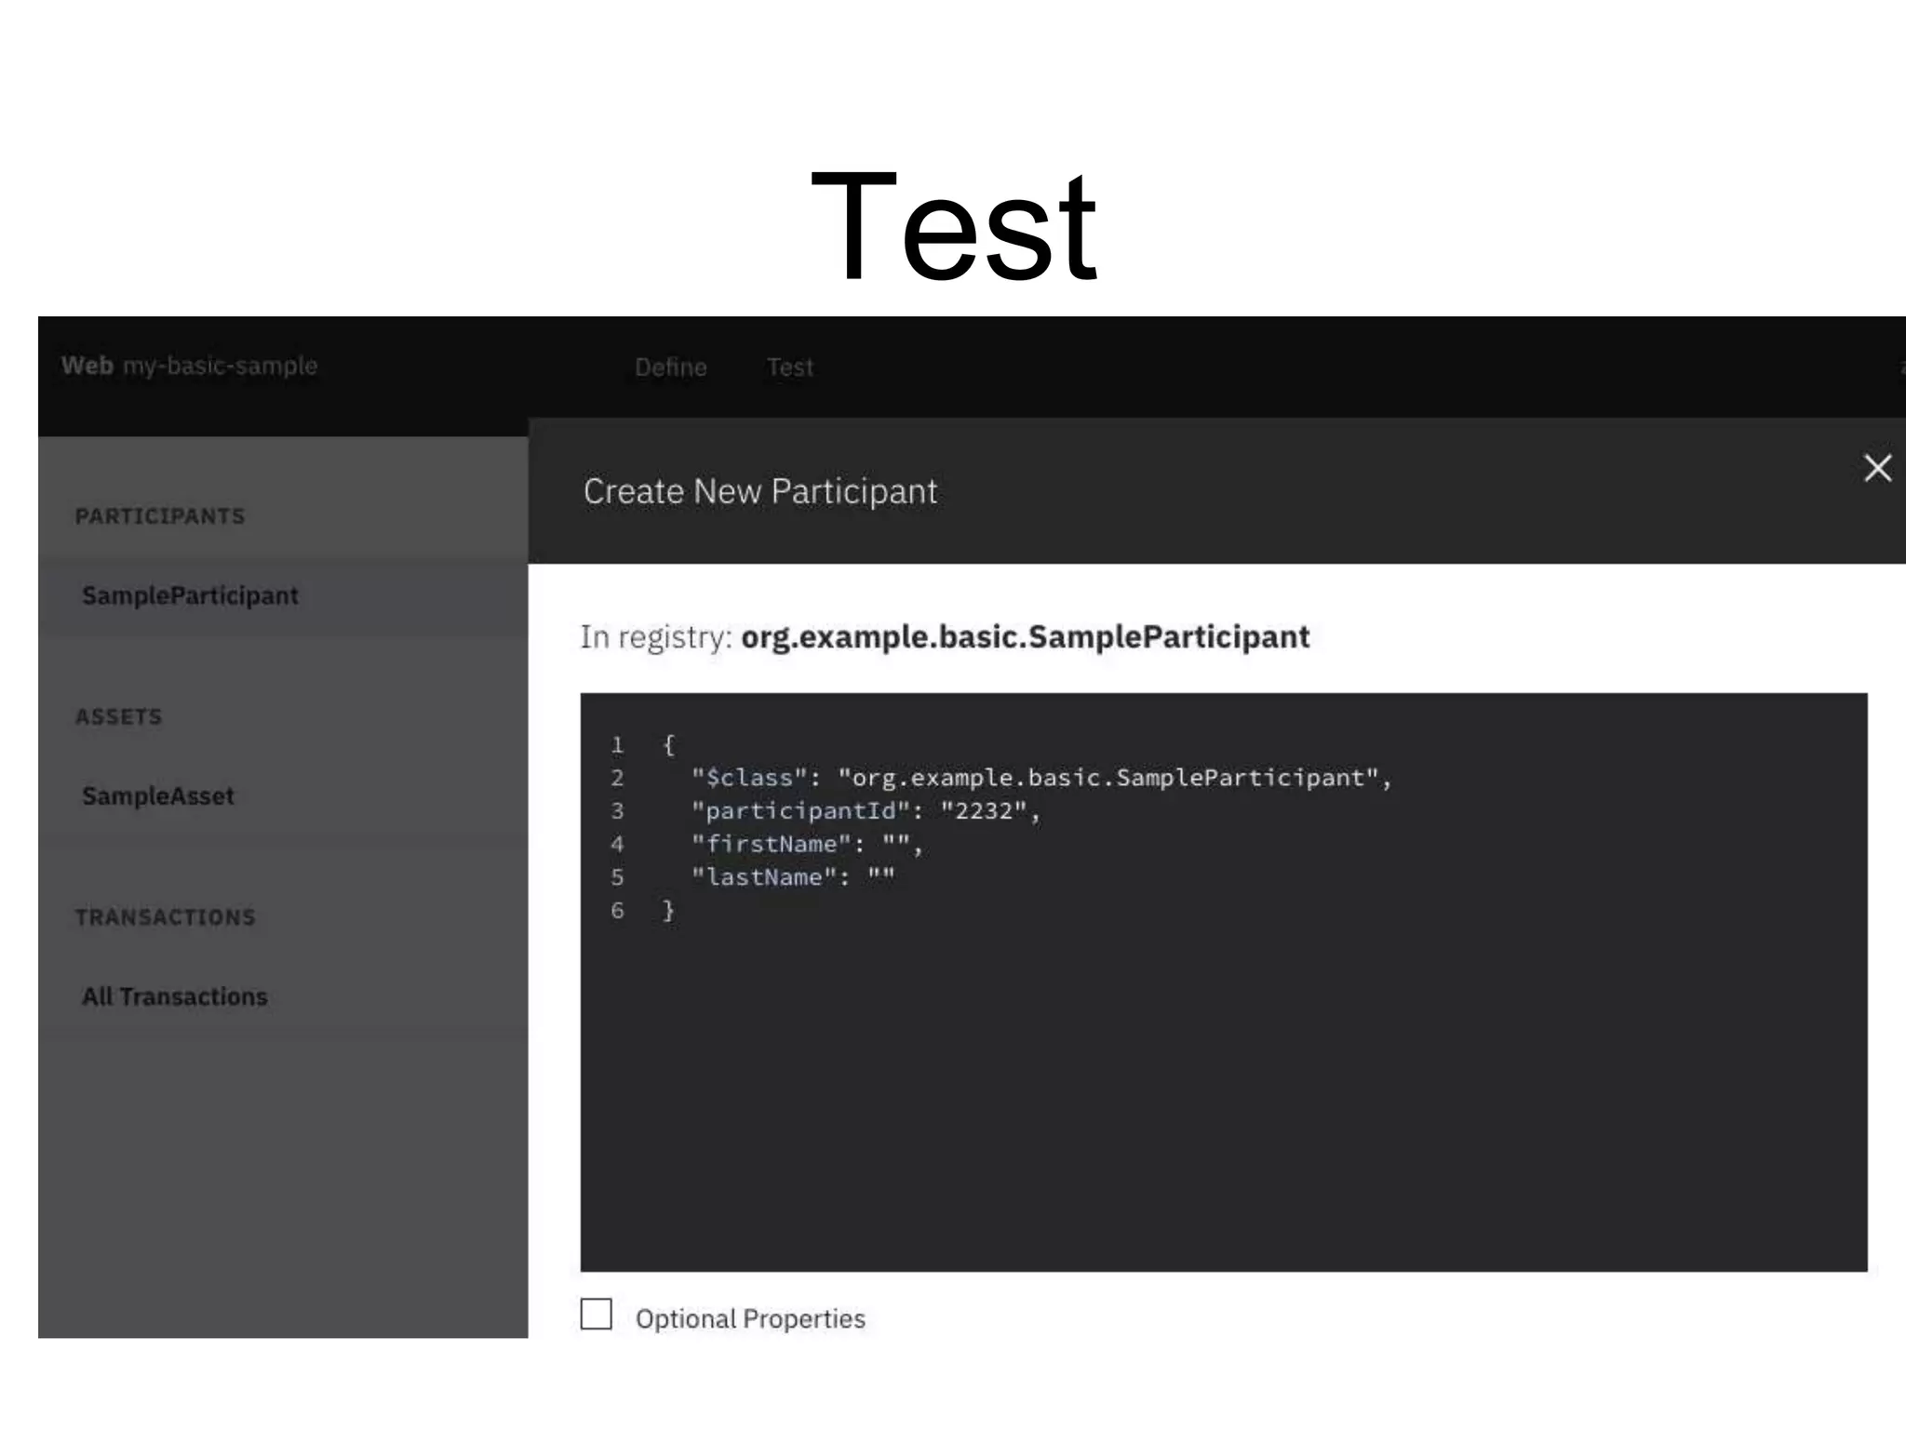The height and width of the screenshot is (1429, 1906).
Task: Click the org.example.basic.SampleParticipant registry name
Action: [1025, 637]
